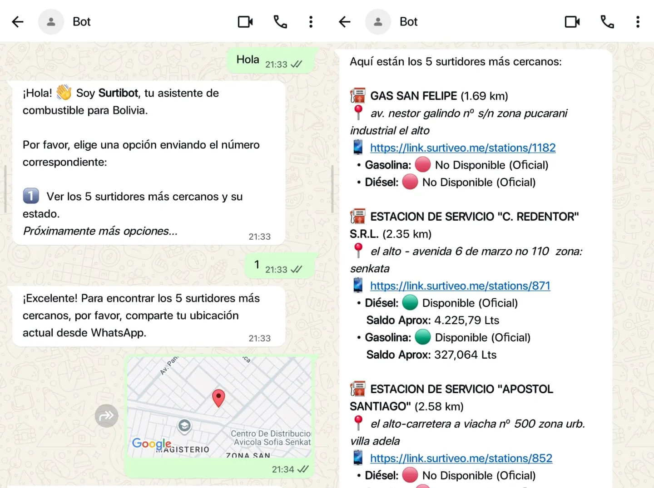Start a video call in the right chat
The width and height of the screenshot is (654, 488).
point(572,21)
